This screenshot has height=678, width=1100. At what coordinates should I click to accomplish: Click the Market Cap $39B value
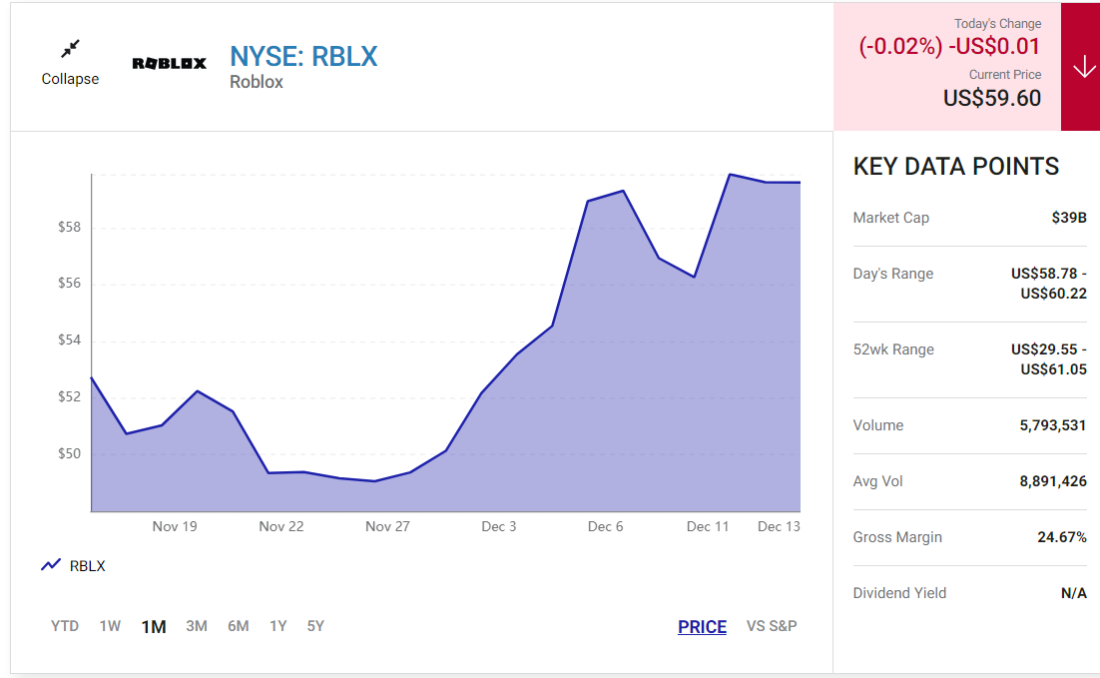[x=1069, y=218]
